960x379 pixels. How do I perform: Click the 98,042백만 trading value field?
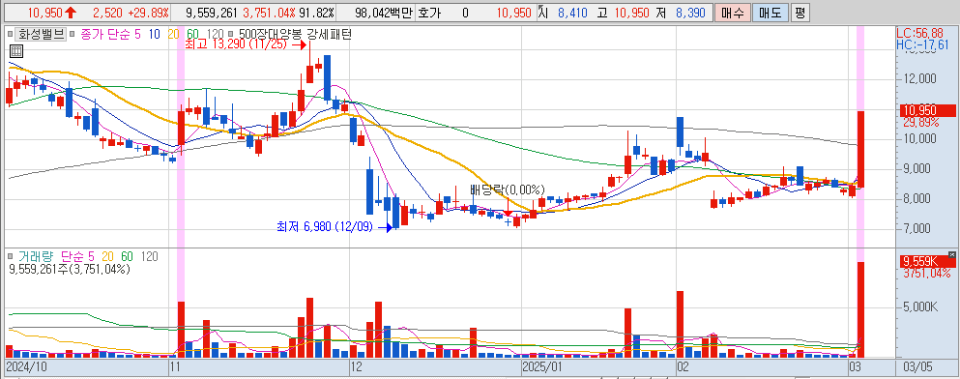point(383,13)
